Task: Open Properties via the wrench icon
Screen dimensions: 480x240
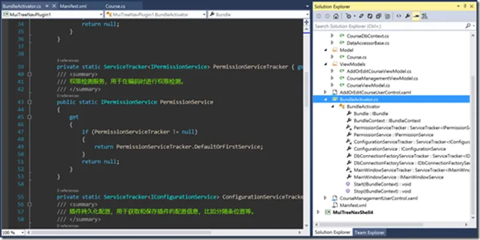Action: (407, 16)
